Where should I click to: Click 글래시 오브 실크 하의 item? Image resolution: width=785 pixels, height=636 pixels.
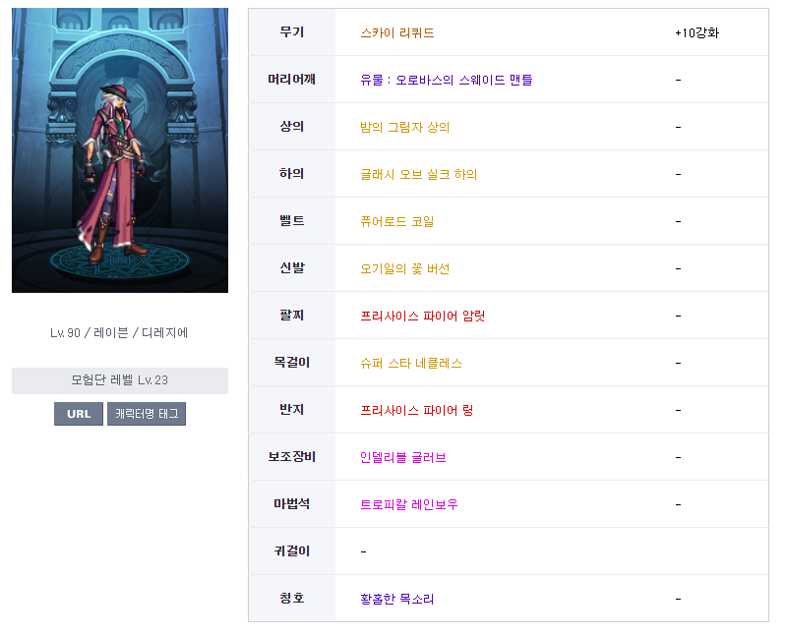pyautogui.click(x=419, y=174)
